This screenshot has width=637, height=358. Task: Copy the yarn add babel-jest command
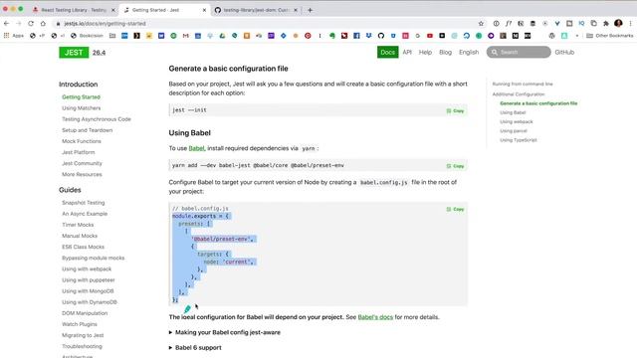click(x=456, y=166)
